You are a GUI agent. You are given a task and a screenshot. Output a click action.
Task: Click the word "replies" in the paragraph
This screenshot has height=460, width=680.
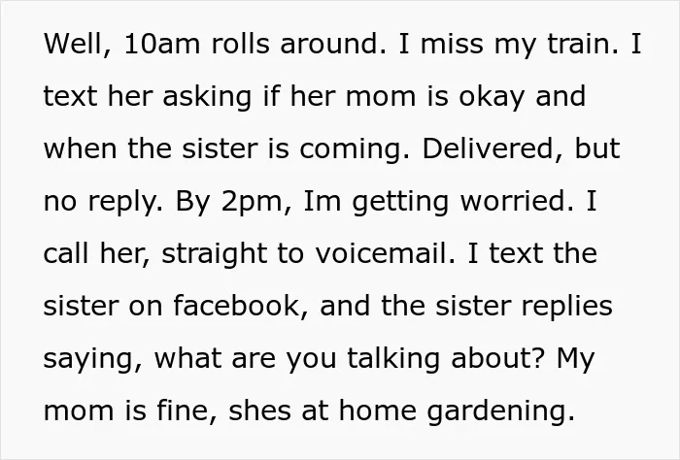[x=566, y=308]
